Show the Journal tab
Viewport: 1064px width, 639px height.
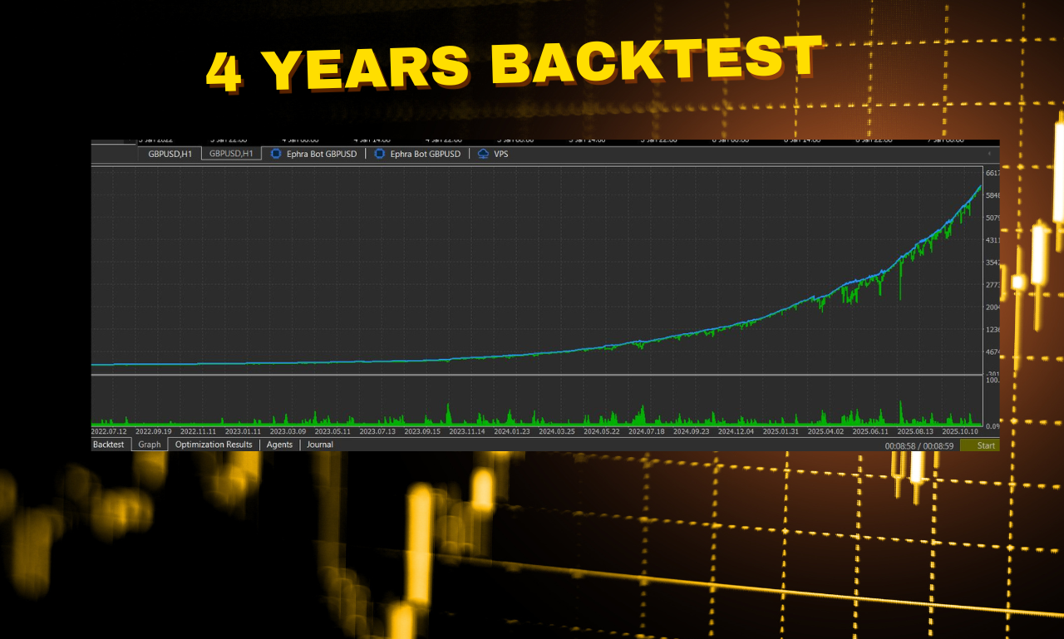320,445
